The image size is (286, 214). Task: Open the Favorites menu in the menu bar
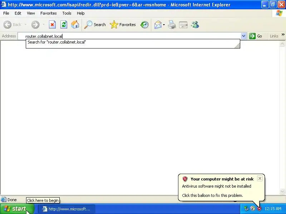pyautogui.click(x=49, y=13)
